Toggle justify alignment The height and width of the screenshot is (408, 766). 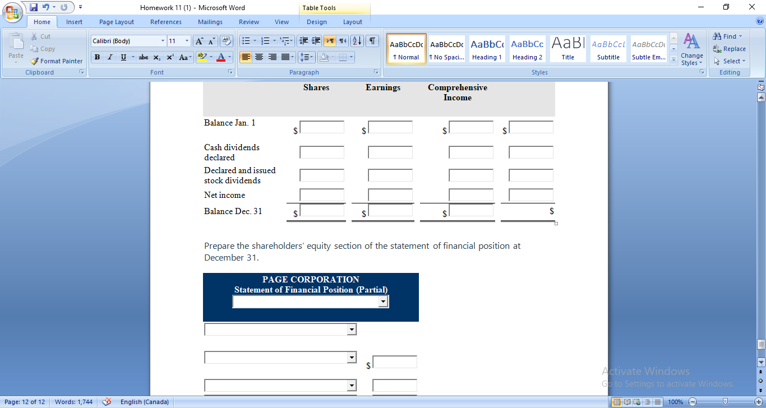pyautogui.click(x=285, y=57)
